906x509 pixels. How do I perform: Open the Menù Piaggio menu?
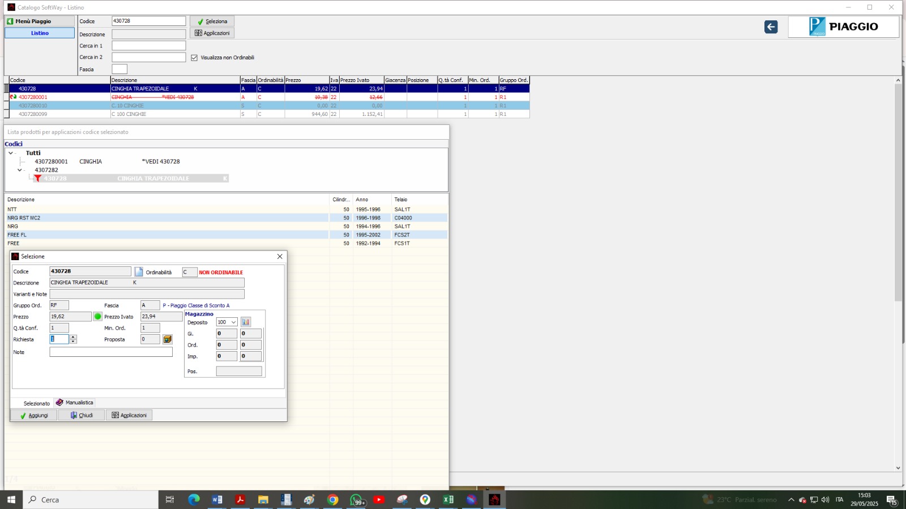click(40, 21)
